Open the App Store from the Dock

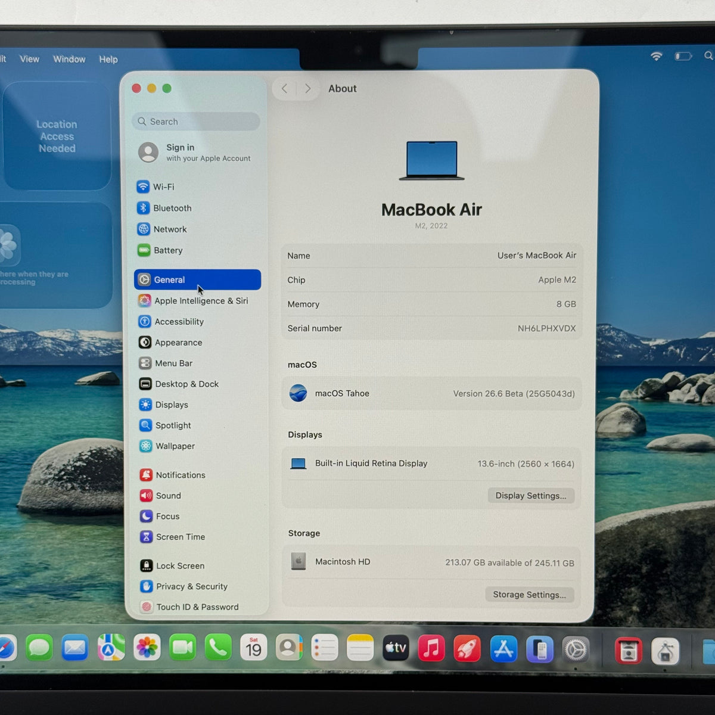click(x=503, y=649)
